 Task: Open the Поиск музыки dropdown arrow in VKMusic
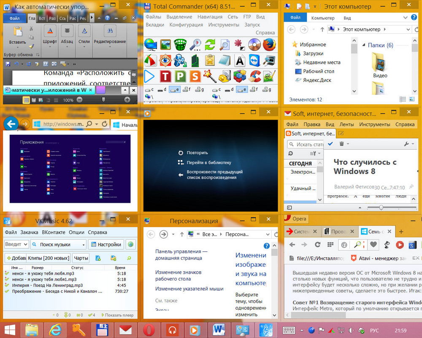(84, 245)
